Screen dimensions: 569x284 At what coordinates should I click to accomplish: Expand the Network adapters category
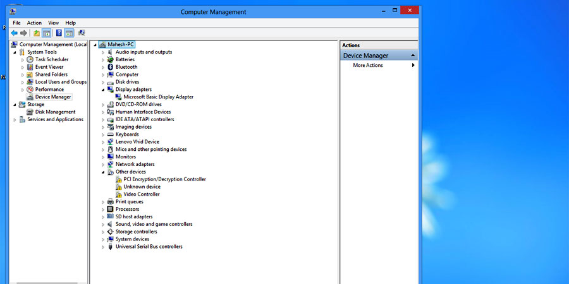103,164
